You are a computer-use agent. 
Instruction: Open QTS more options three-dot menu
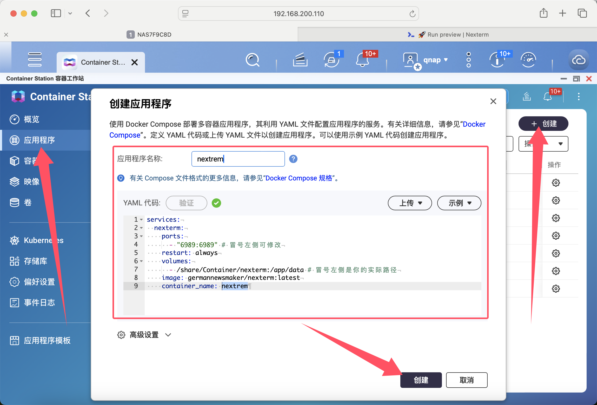468,60
